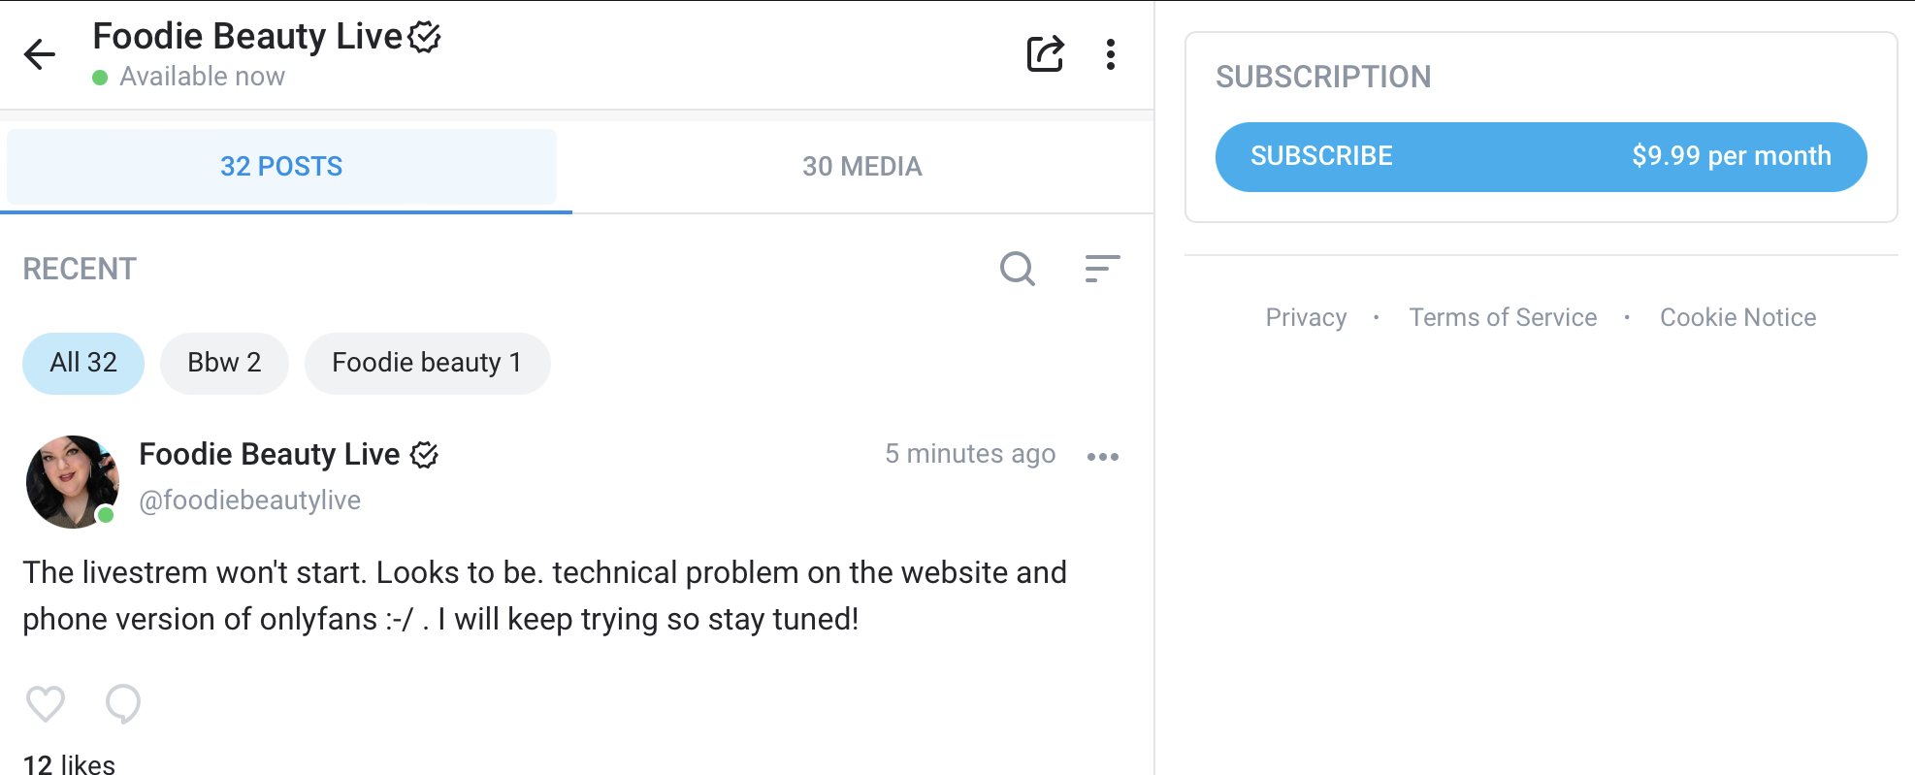
Task: Open the Privacy link
Action: tap(1306, 317)
